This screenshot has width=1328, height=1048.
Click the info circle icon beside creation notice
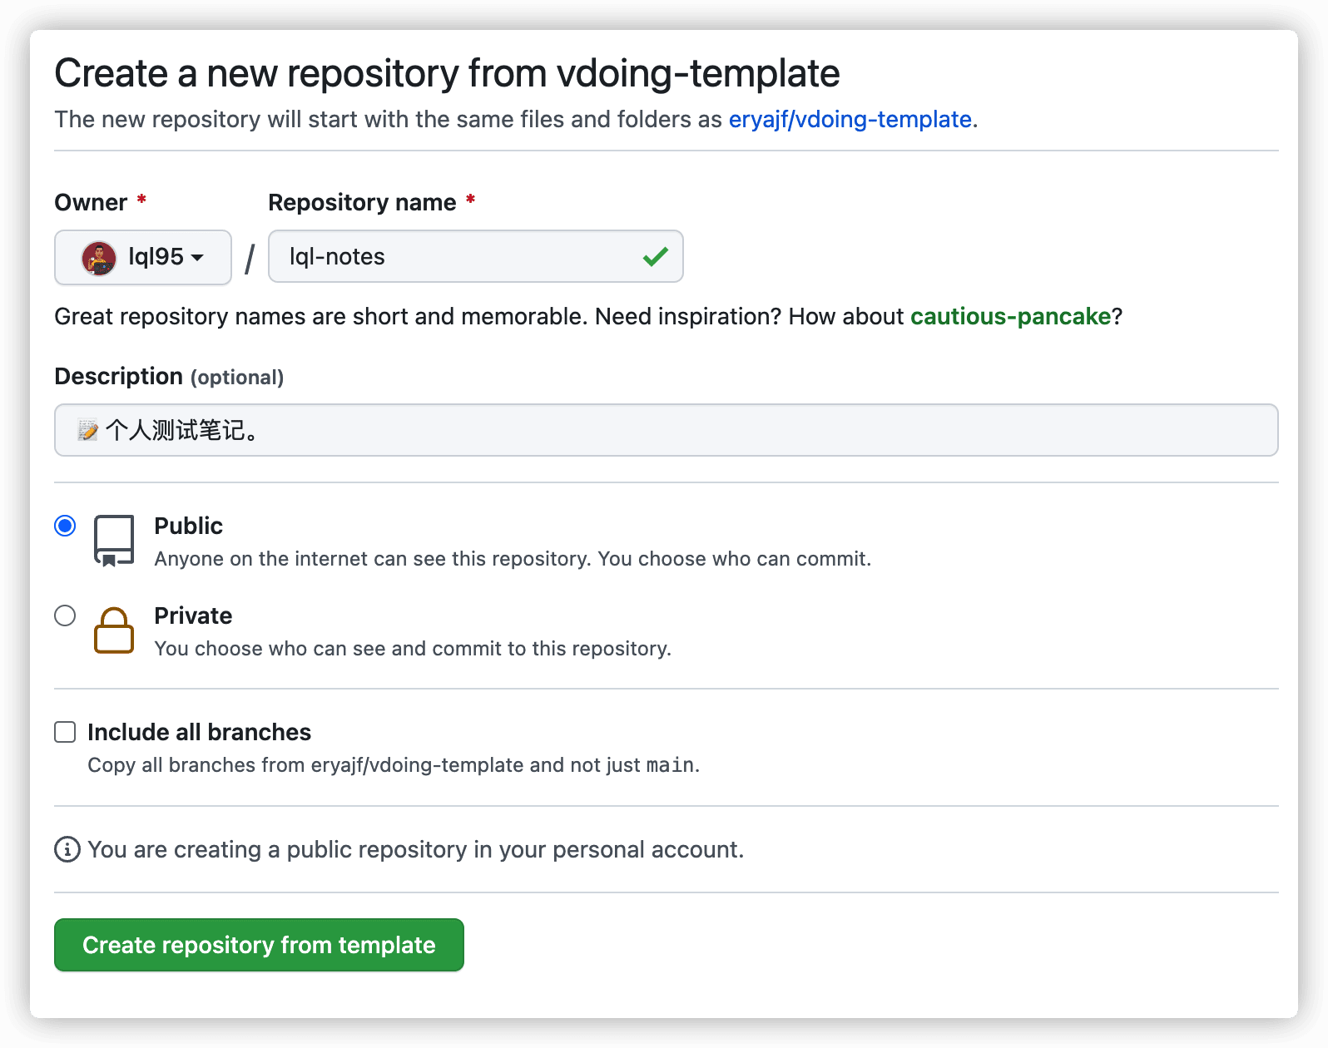[67, 849]
